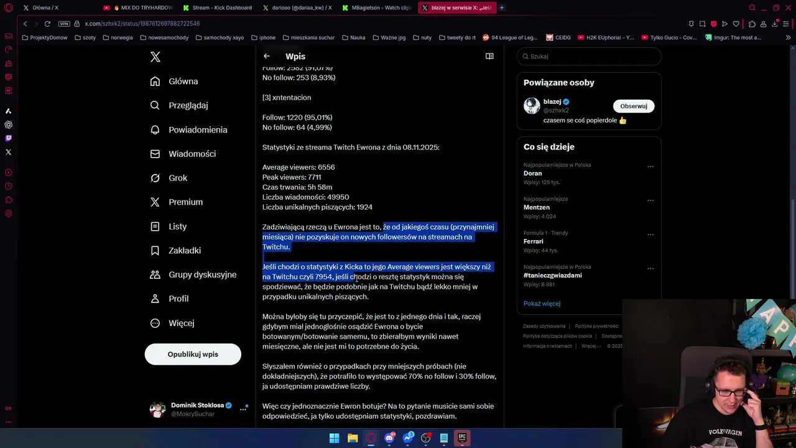The height and width of the screenshot is (448, 796).
Task: Open tweety do rt bookmark folder
Action: (x=457, y=37)
